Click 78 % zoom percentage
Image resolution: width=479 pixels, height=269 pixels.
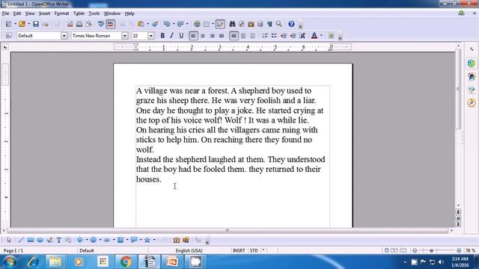pos(470,250)
